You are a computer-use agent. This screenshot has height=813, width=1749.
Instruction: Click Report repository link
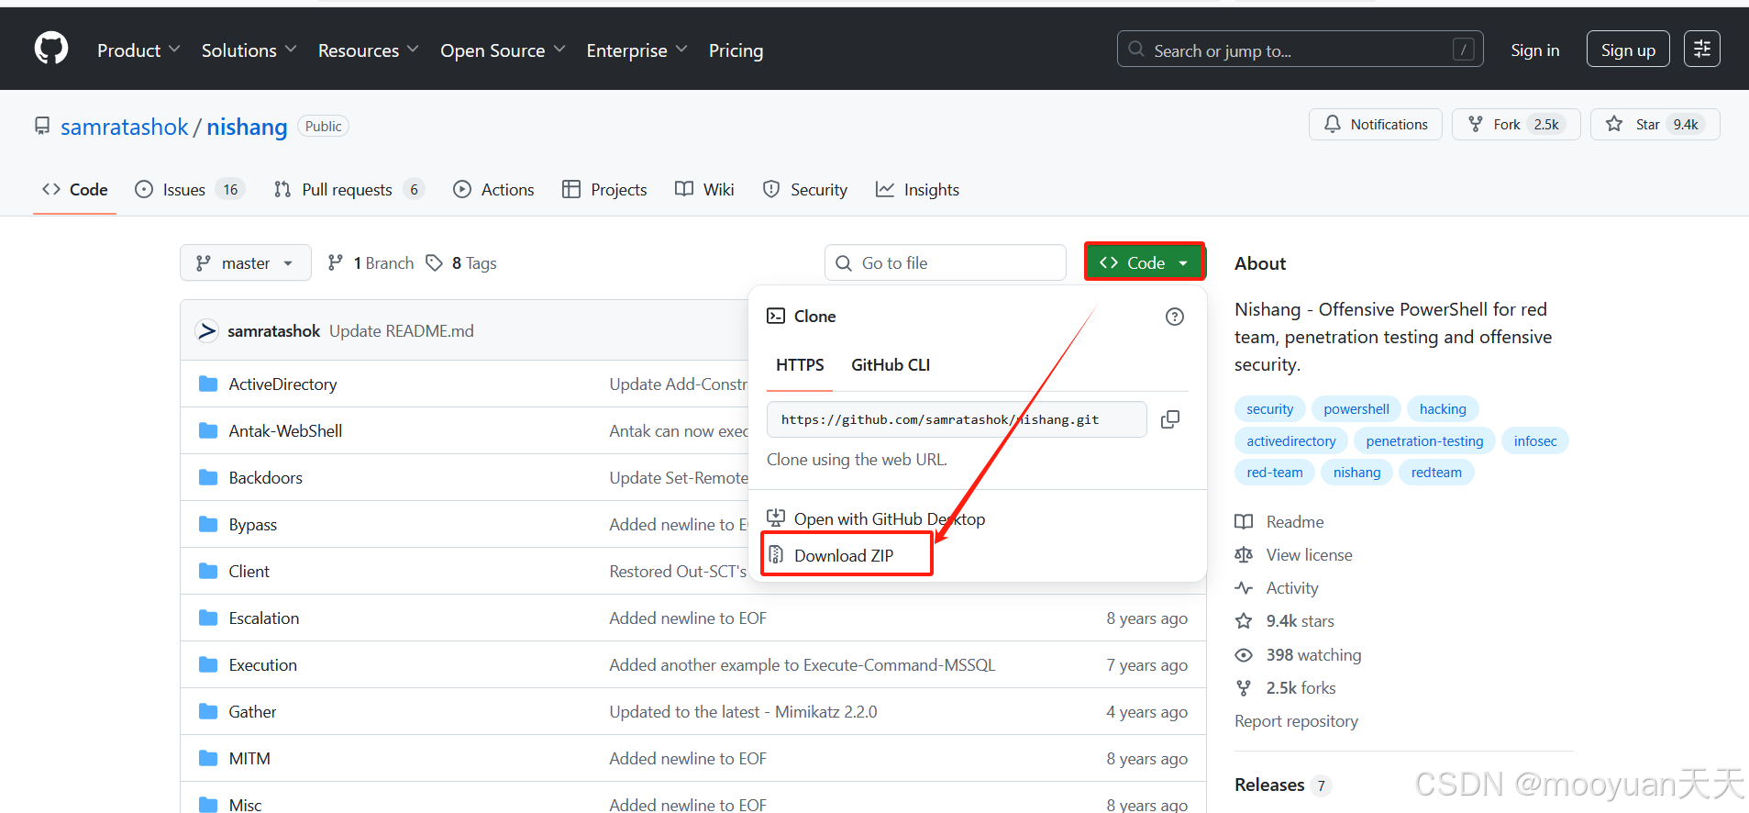pos(1296,721)
